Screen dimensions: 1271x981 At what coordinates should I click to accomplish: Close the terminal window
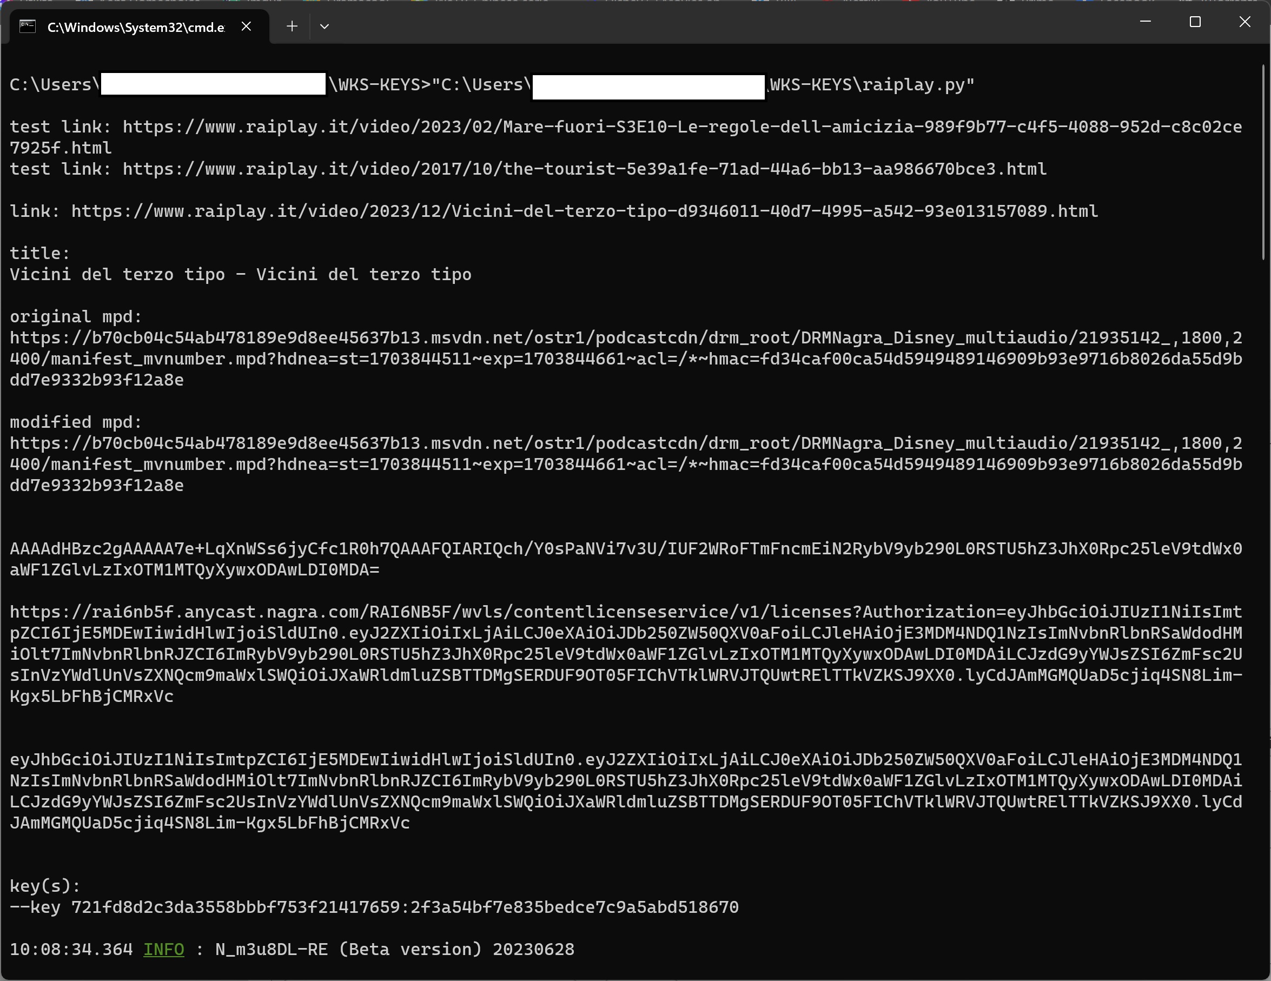click(1244, 22)
